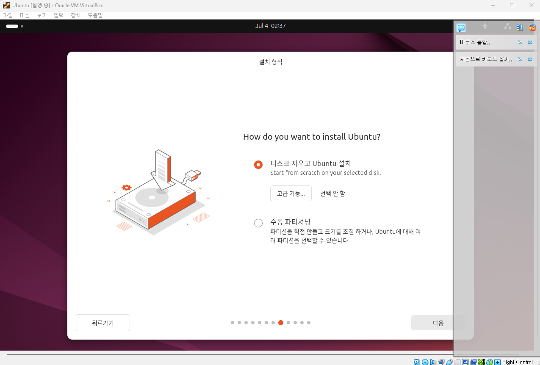
Task: Open the notification center speech-bubble icon
Action: coord(461,28)
